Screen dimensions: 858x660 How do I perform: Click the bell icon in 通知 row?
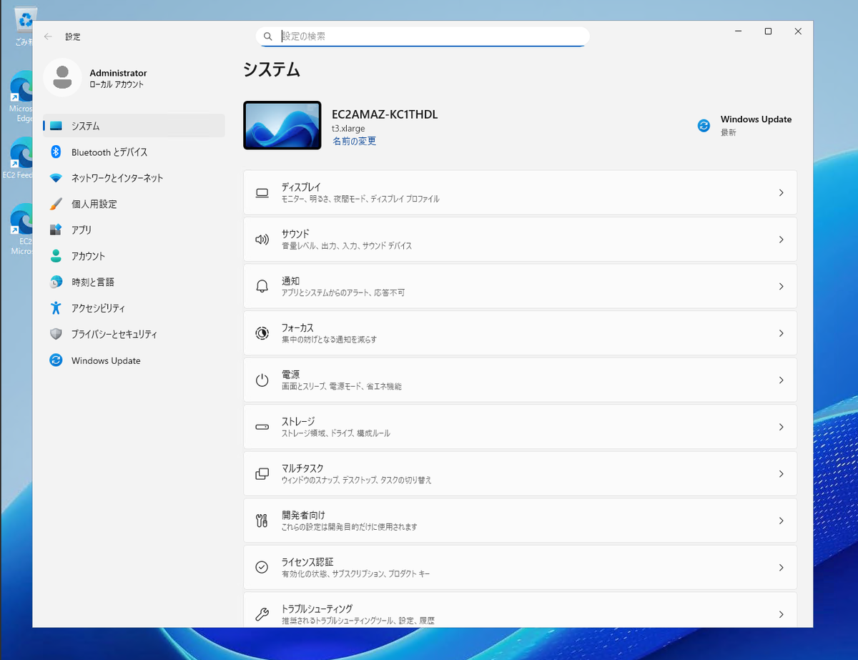[262, 286]
